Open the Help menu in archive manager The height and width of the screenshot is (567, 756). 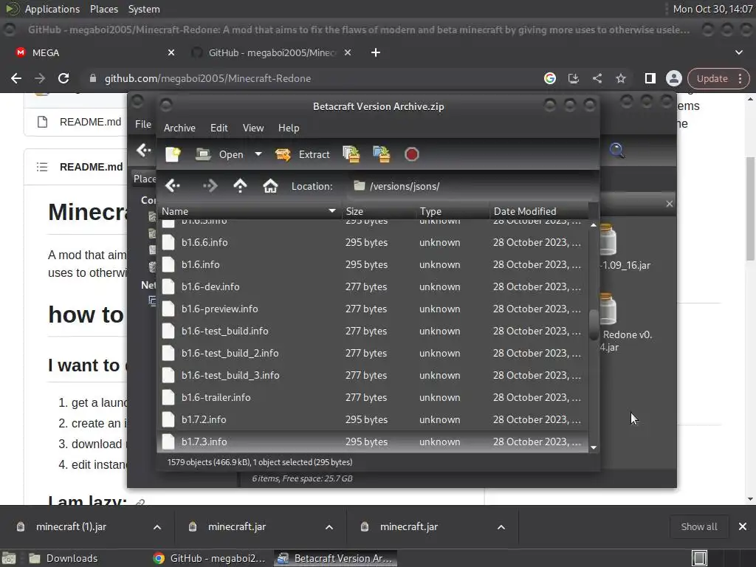tap(289, 128)
